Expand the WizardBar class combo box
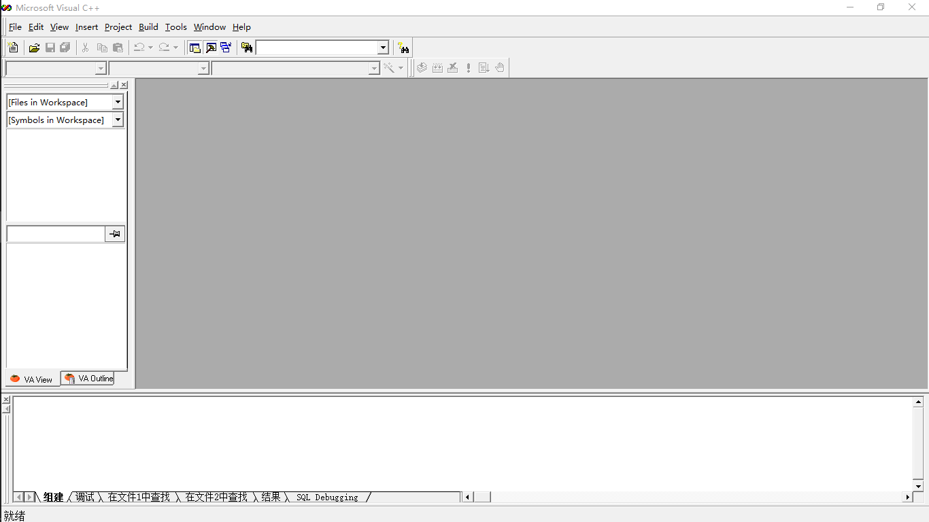 [101, 68]
